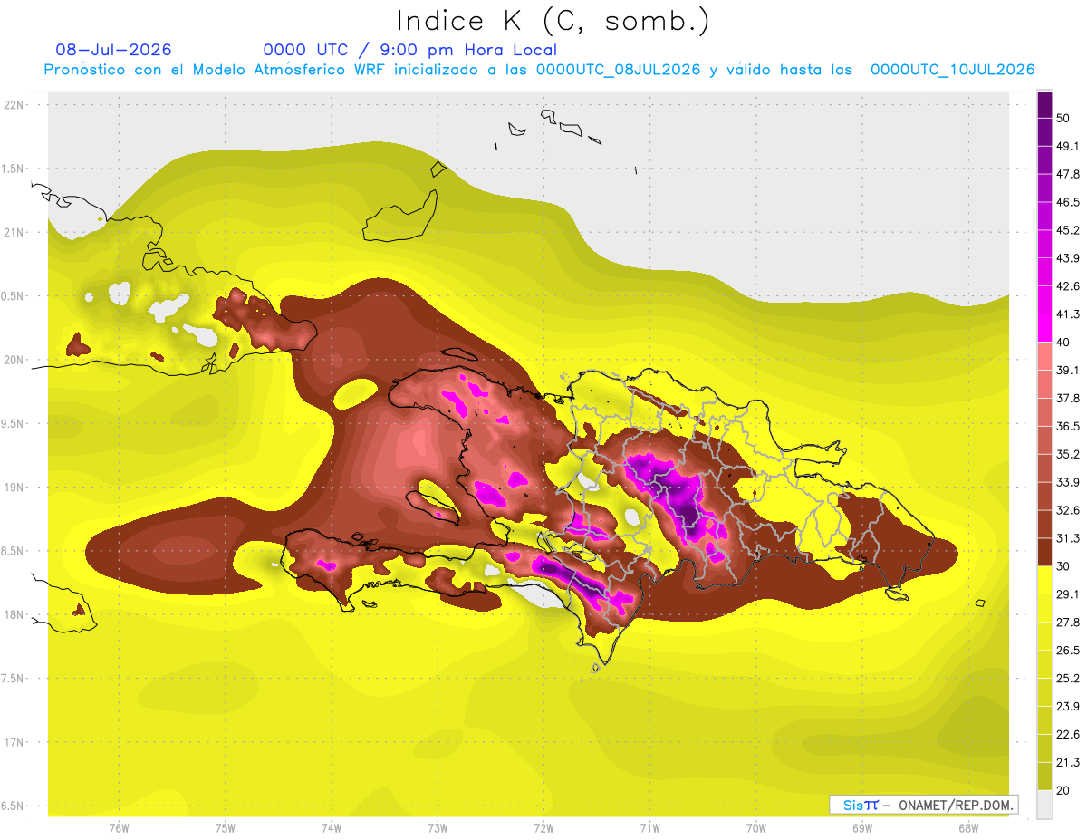Image resolution: width=1087 pixels, height=840 pixels.
Task: Select the gray colorbar segment below 20
Action: point(1044,805)
